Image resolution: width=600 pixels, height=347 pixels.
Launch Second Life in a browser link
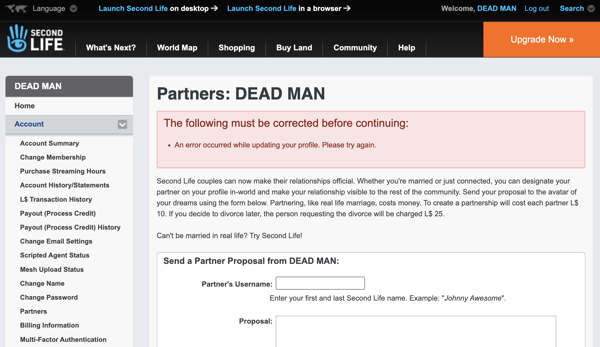click(289, 8)
